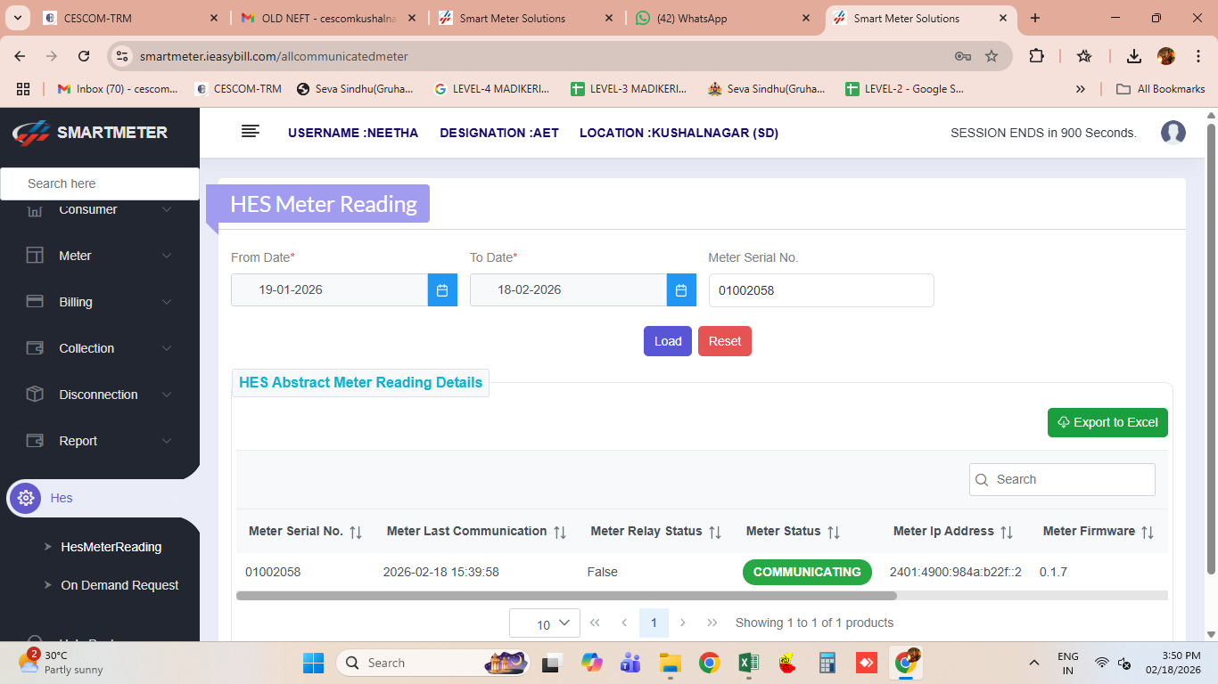Click the sidebar Search here field
This screenshot has height=684, width=1218.
point(100,183)
